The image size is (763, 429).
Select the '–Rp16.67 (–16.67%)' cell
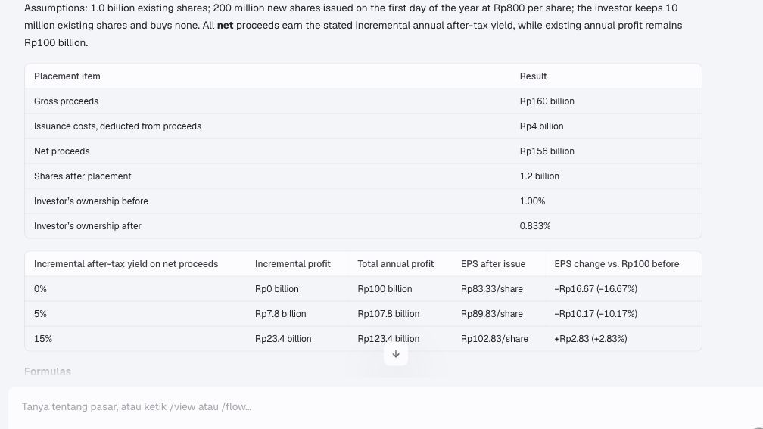click(x=596, y=289)
